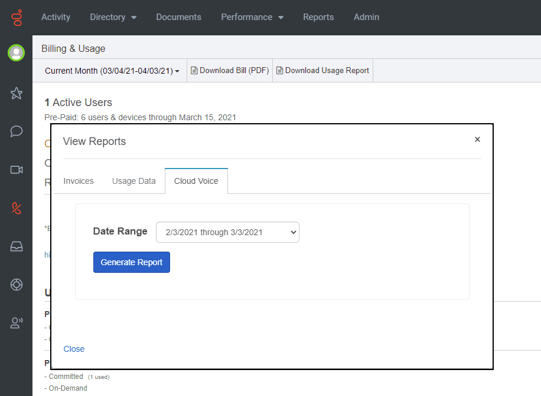Expand the Directory menu
541x396 pixels.
[x=113, y=17]
